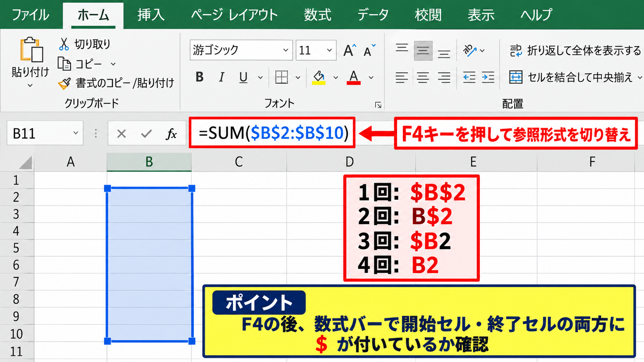Toggle middle vertical alignment
Screen dimensions: 644x362
[x=423, y=51]
